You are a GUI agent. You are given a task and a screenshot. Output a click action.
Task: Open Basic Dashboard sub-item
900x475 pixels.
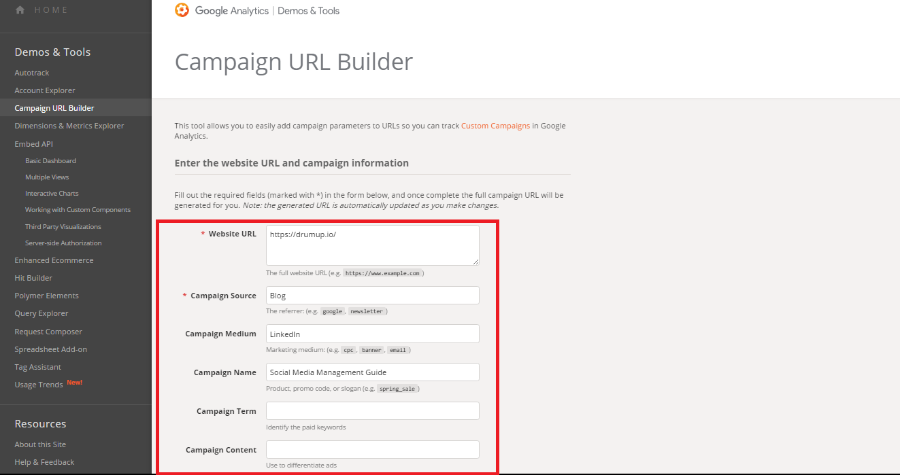[x=50, y=161]
